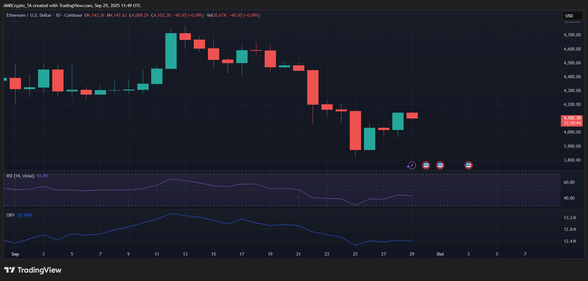Select the OBV indicator label
The height and width of the screenshot is (281, 588).
10,215
